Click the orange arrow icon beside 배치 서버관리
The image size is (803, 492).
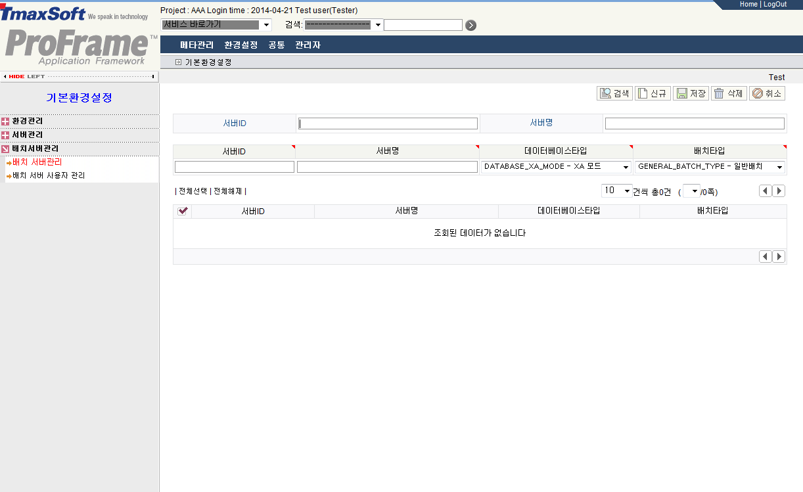[x=9, y=162]
